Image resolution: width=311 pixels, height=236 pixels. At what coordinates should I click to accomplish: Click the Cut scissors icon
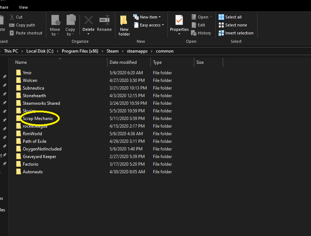[12, 17]
